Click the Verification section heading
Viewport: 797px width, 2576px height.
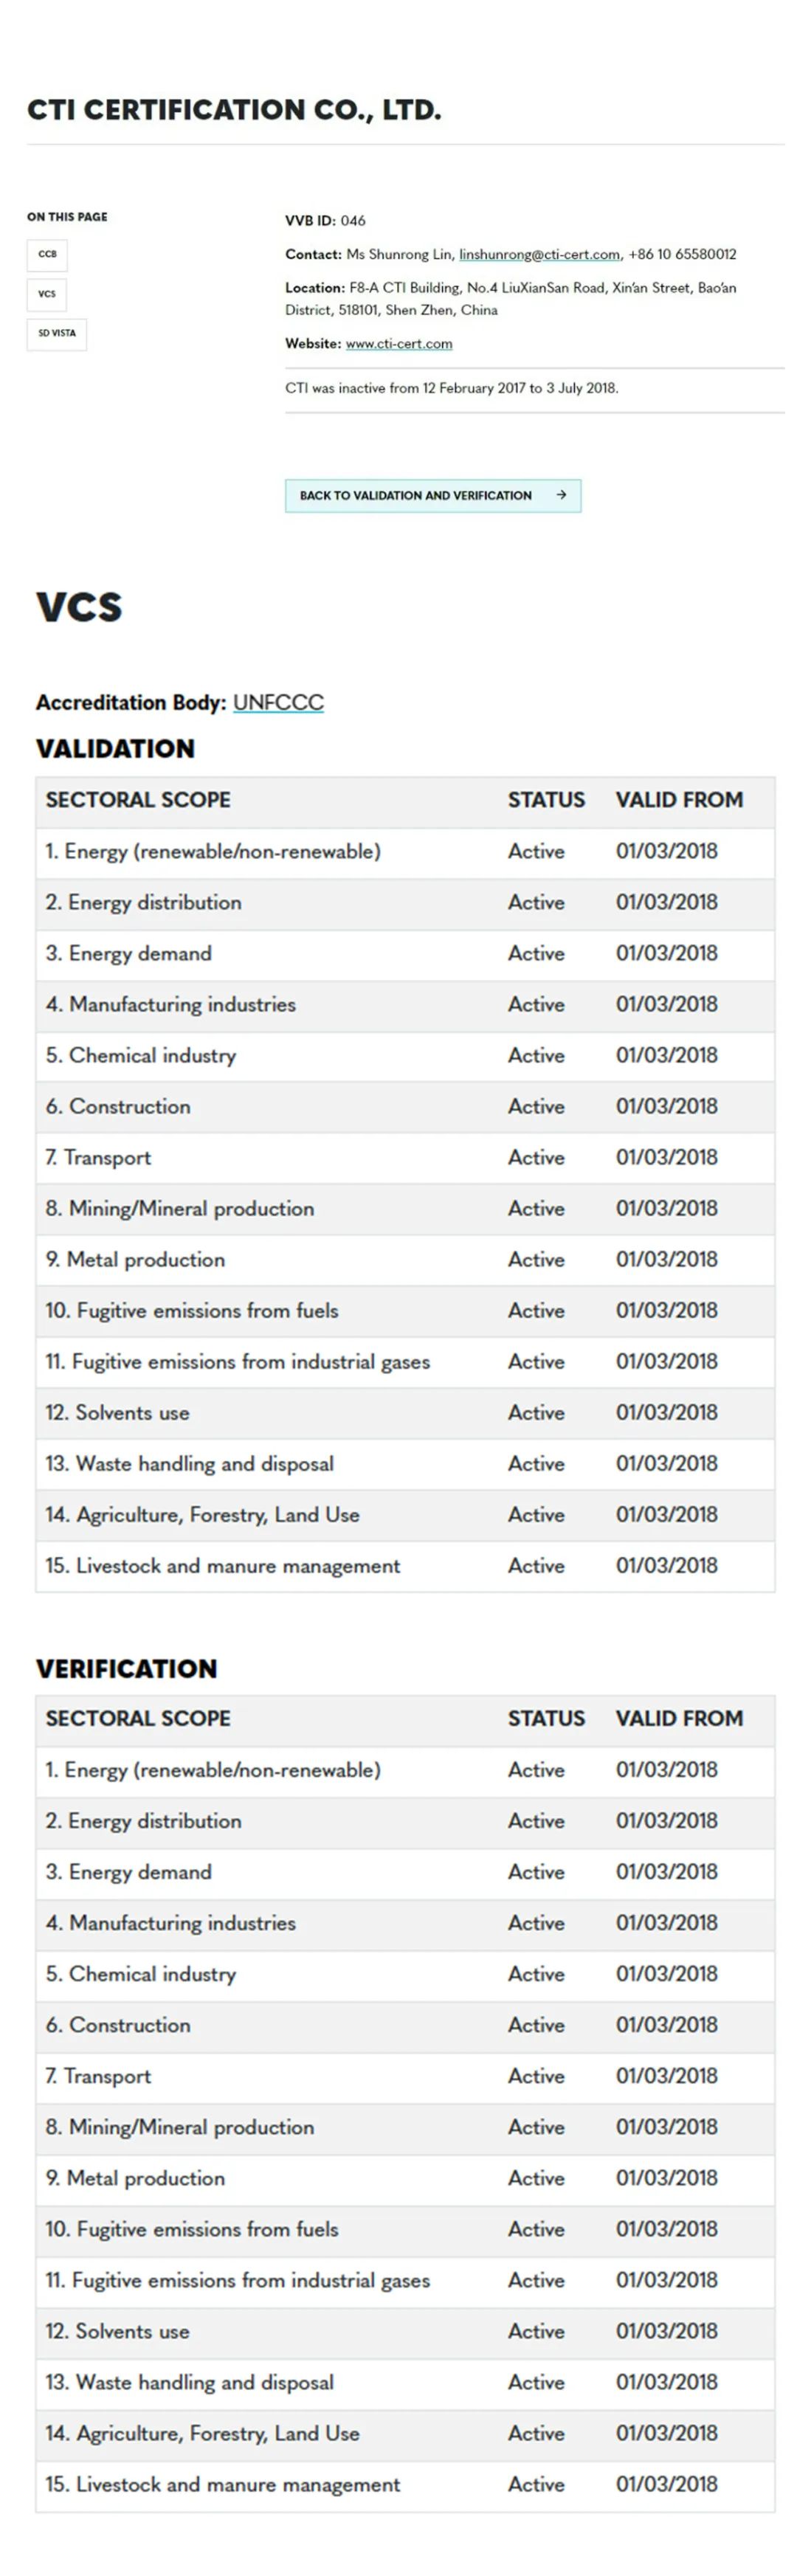(x=126, y=1668)
